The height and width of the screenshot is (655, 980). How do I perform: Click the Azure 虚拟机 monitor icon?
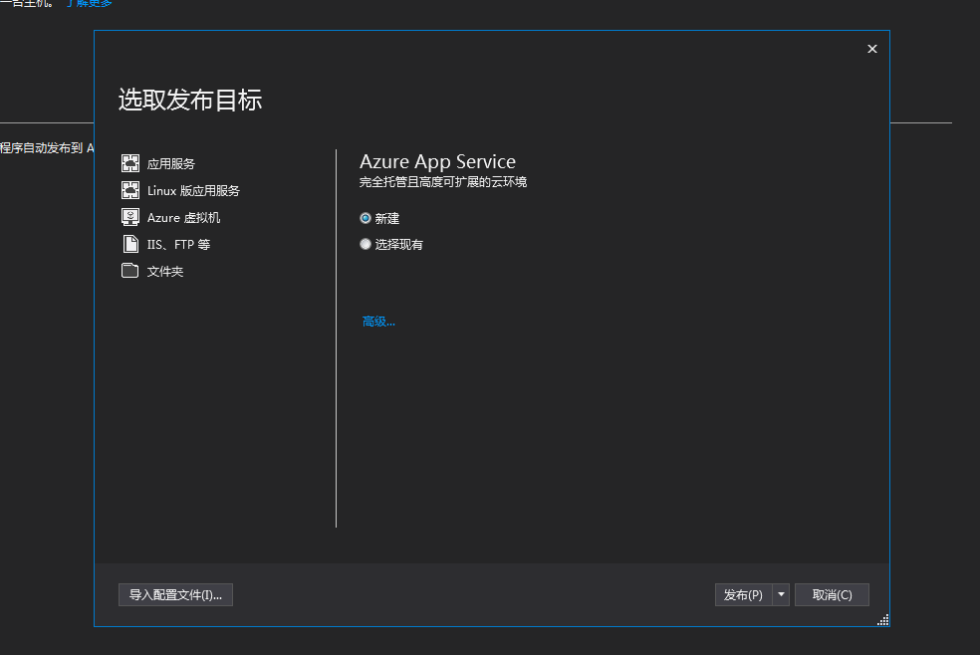[x=129, y=217]
